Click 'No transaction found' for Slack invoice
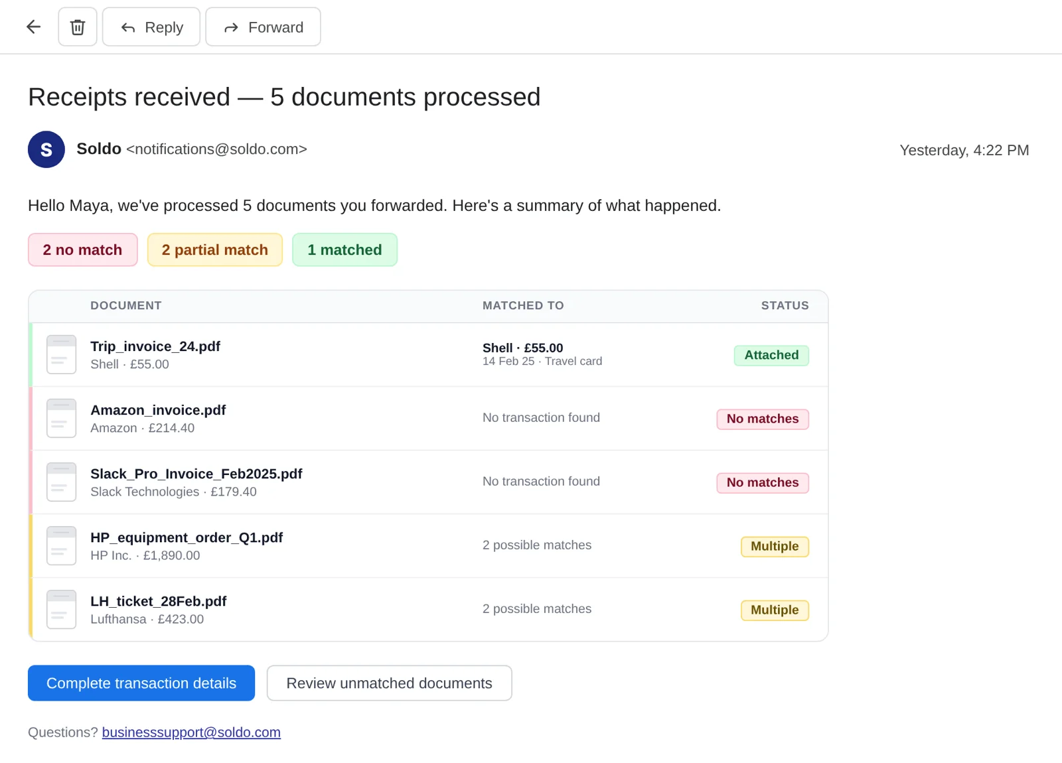Viewport: 1062px width, 763px height. coord(541,481)
